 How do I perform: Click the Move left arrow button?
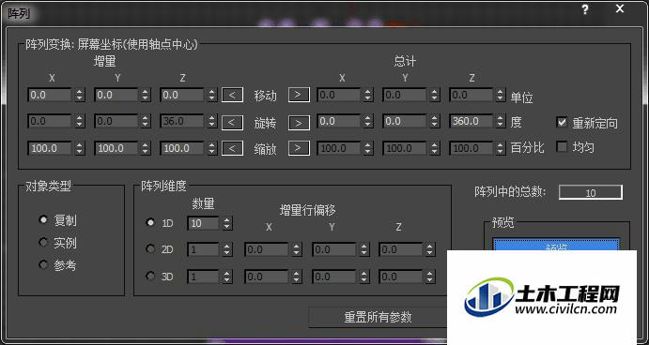[x=232, y=95]
